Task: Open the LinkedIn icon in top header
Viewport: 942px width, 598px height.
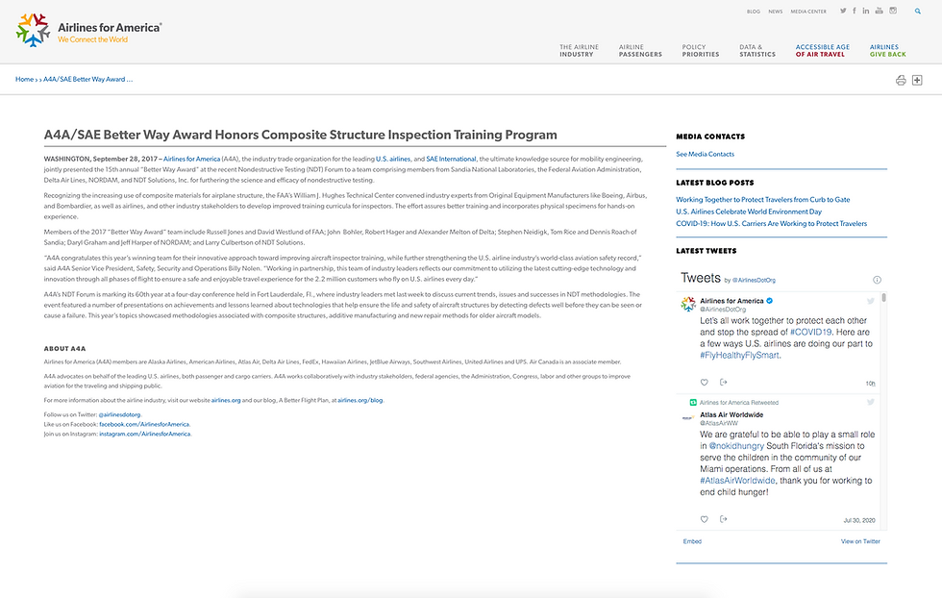Action: click(x=866, y=11)
